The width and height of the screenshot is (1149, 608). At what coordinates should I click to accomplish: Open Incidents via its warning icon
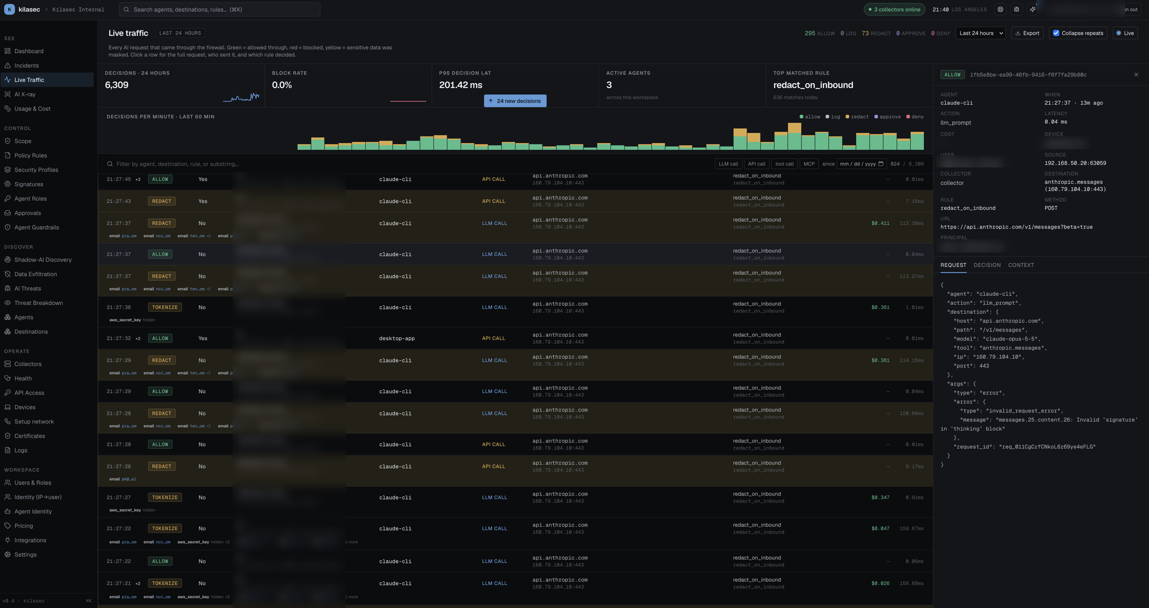coord(8,66)
